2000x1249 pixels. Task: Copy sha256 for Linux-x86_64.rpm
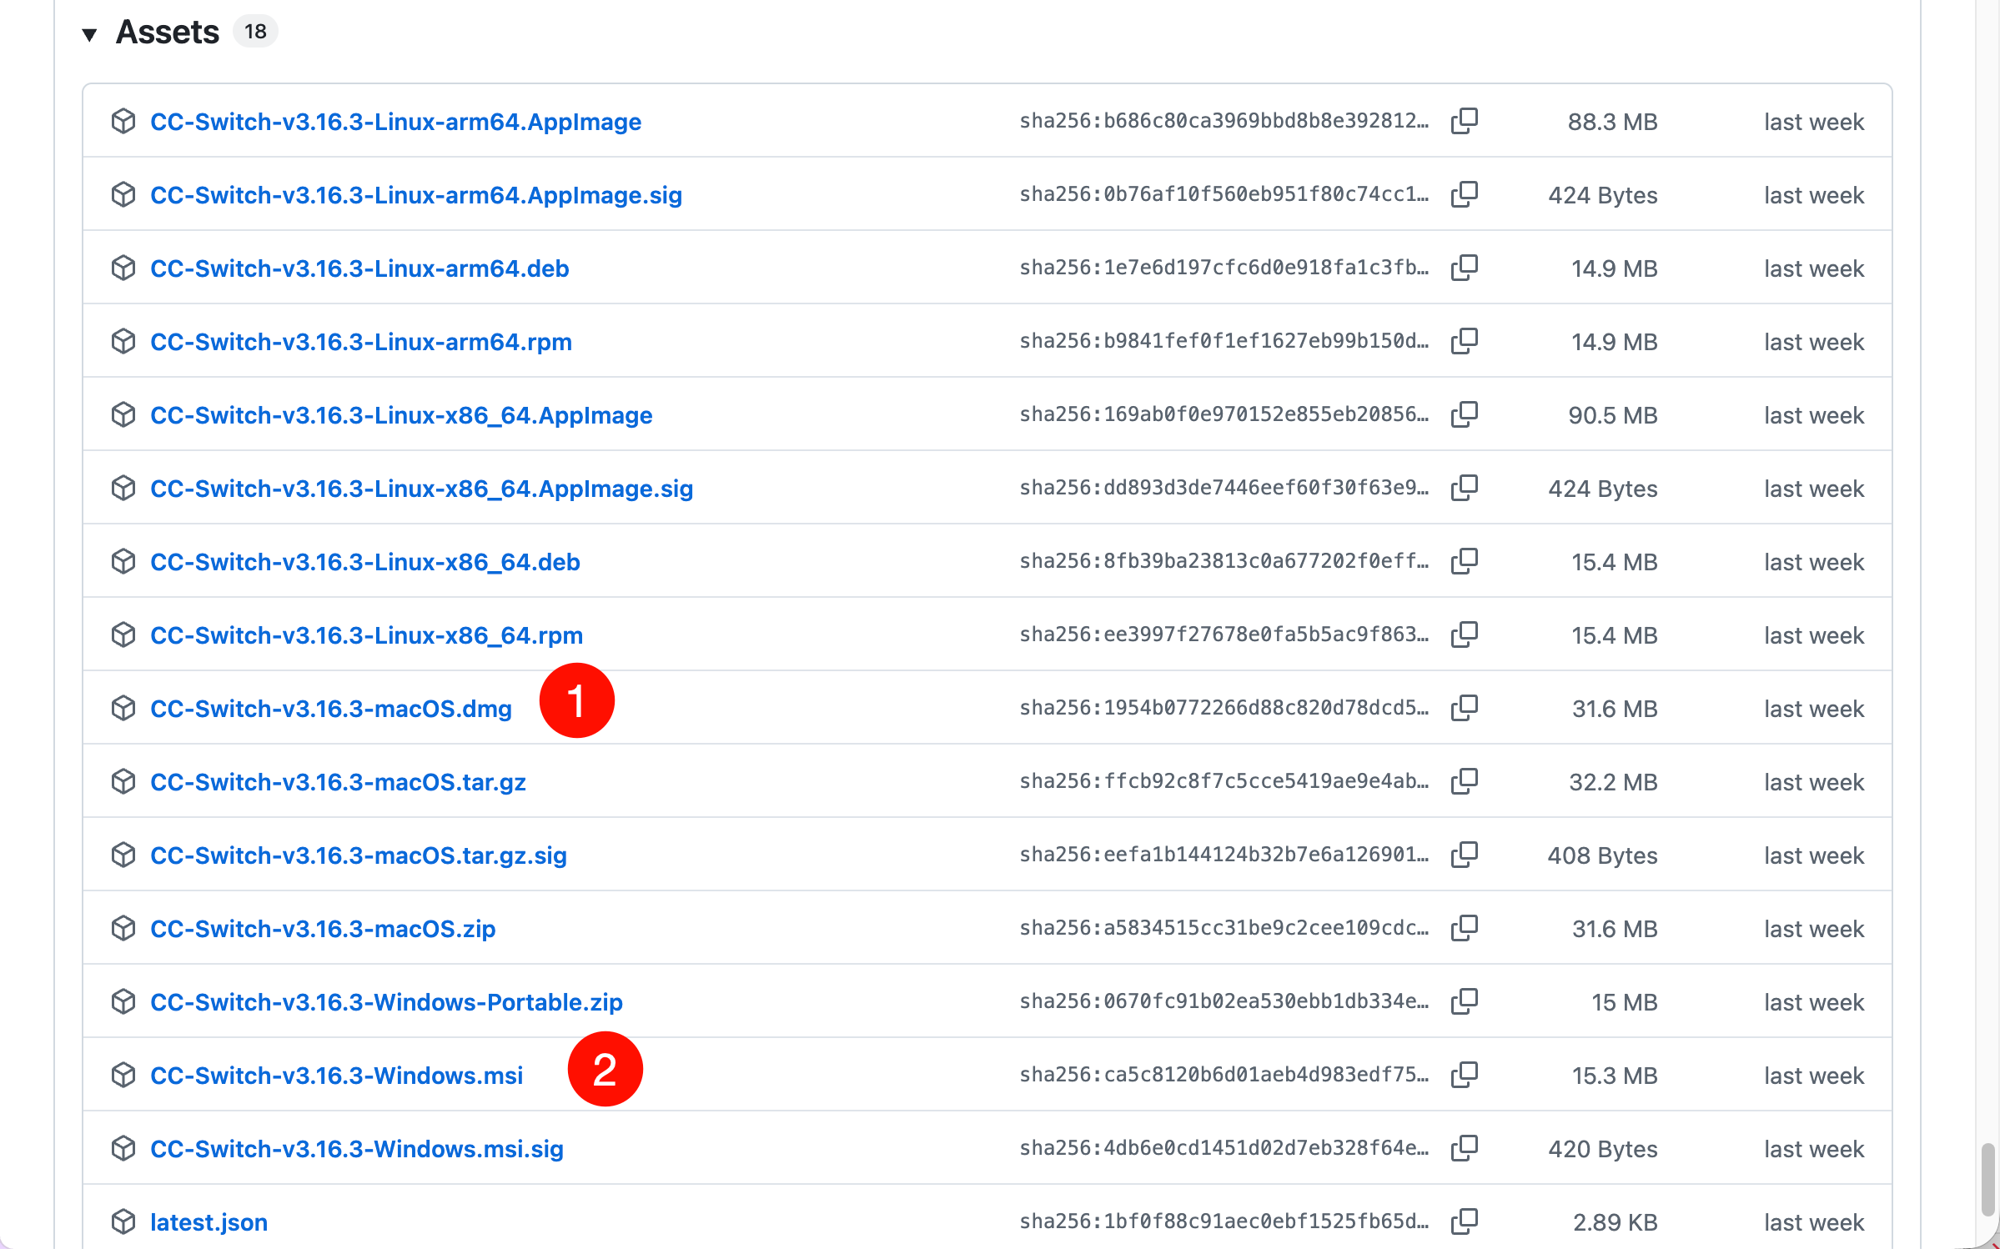(x=1464, y=635)
